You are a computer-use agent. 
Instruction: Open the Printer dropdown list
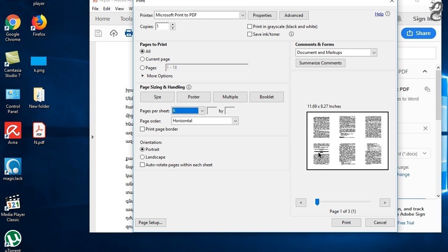pyautogui.click(x=200, y=15)
